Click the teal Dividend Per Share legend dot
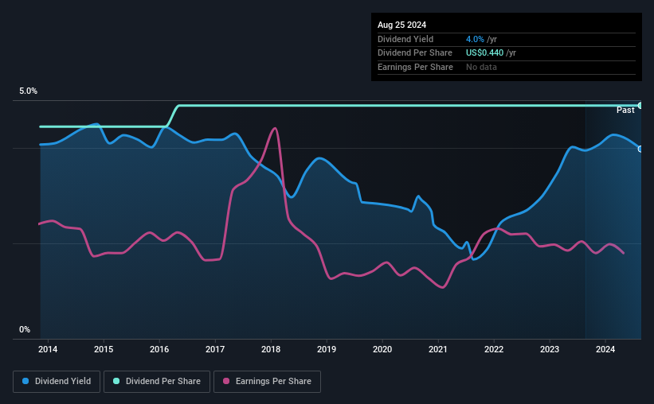 116,381
